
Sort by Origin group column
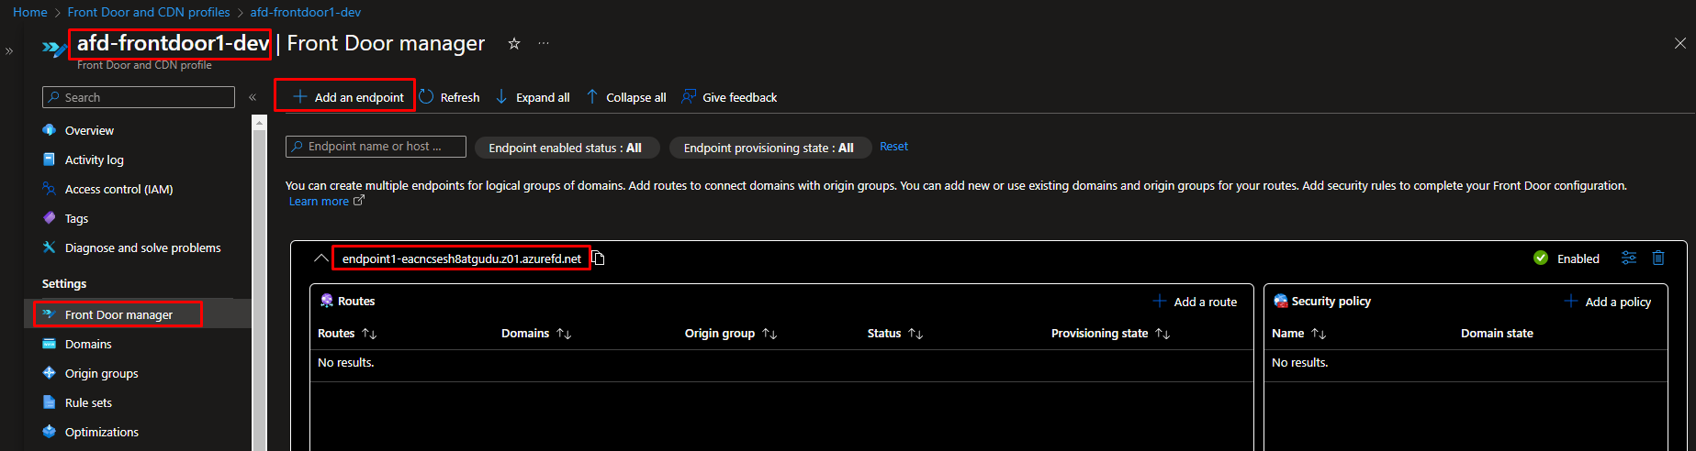(731, 334)
